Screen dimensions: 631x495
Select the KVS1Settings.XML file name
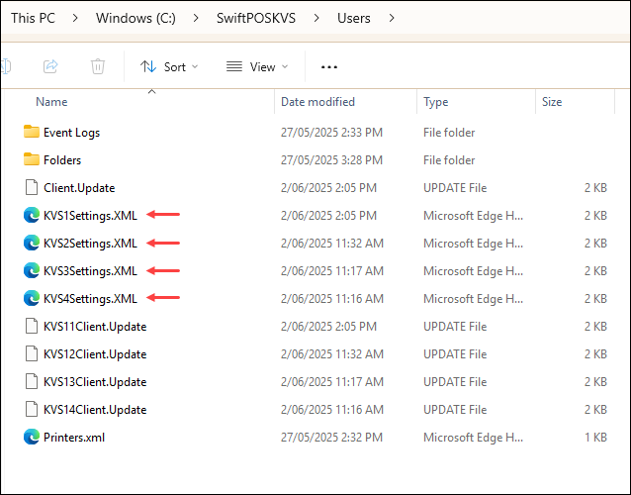[90, 216]
